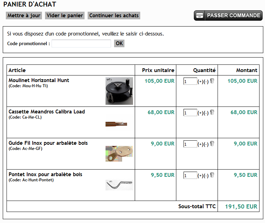Click Pontet Inox product thumbnail
Screen dimensions: 265x223
coord(119,185)
